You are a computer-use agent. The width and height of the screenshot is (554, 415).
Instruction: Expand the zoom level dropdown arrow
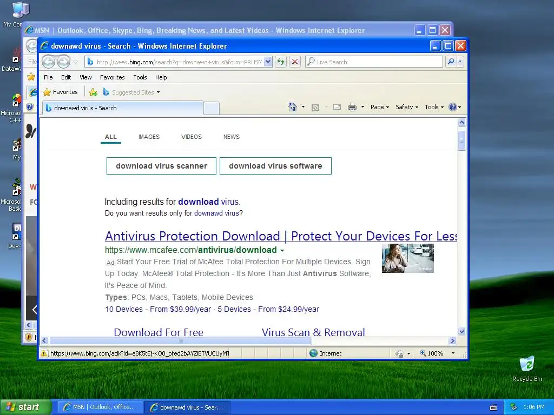[x=453, y=353]
